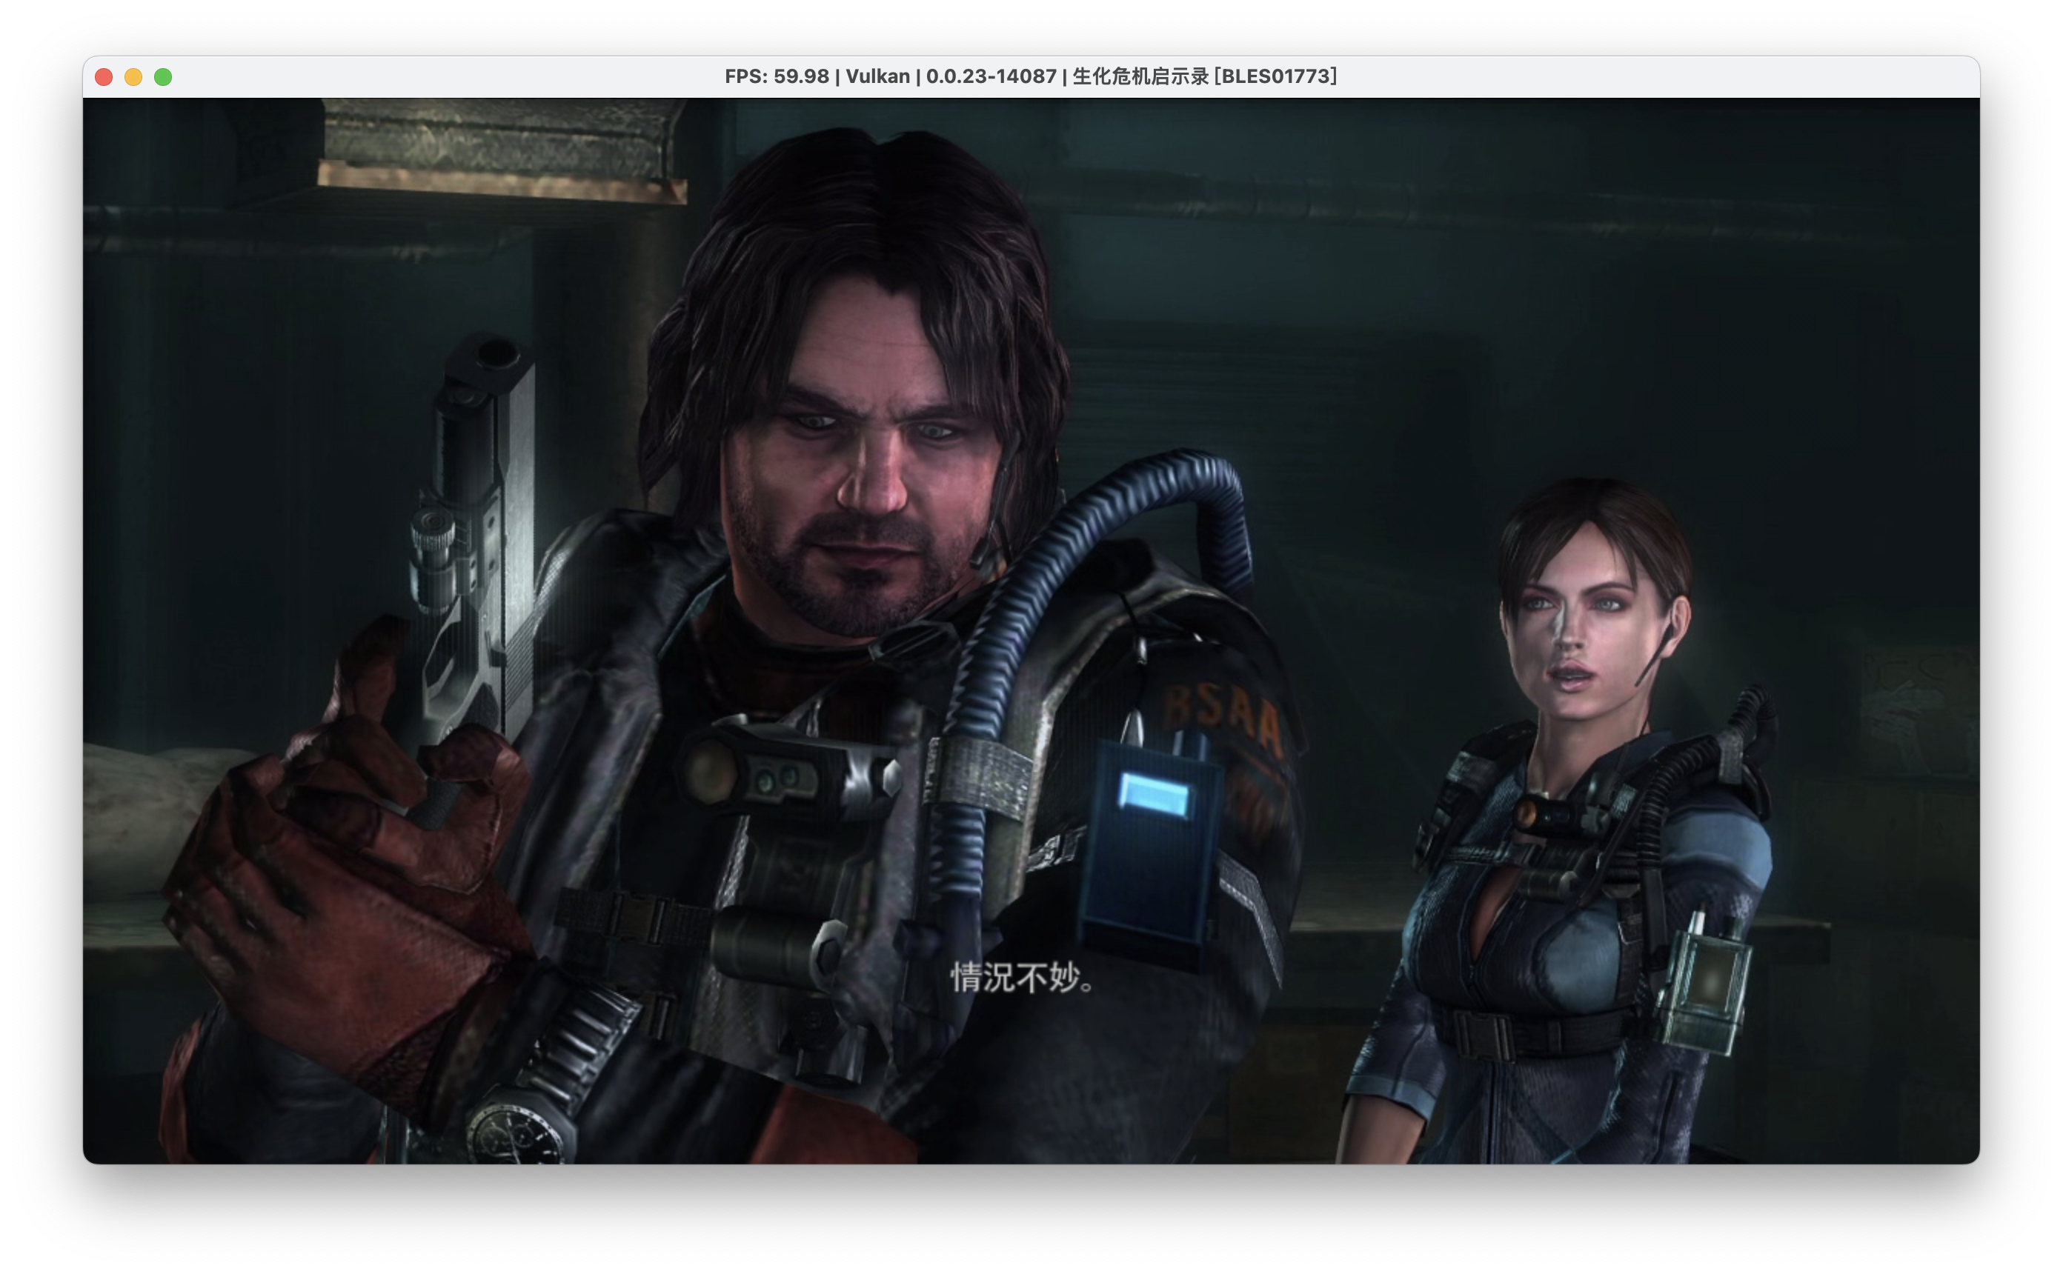Click the version number 0.0.23-14087 in title

pos(991,77)
